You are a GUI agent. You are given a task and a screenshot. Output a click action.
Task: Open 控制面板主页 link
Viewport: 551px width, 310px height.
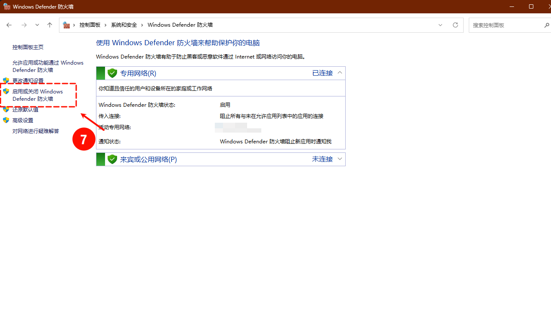(x=28, y=47)
